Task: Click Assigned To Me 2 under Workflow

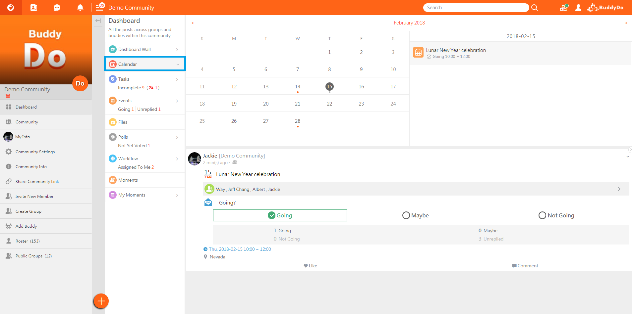Action: (136, 167)
